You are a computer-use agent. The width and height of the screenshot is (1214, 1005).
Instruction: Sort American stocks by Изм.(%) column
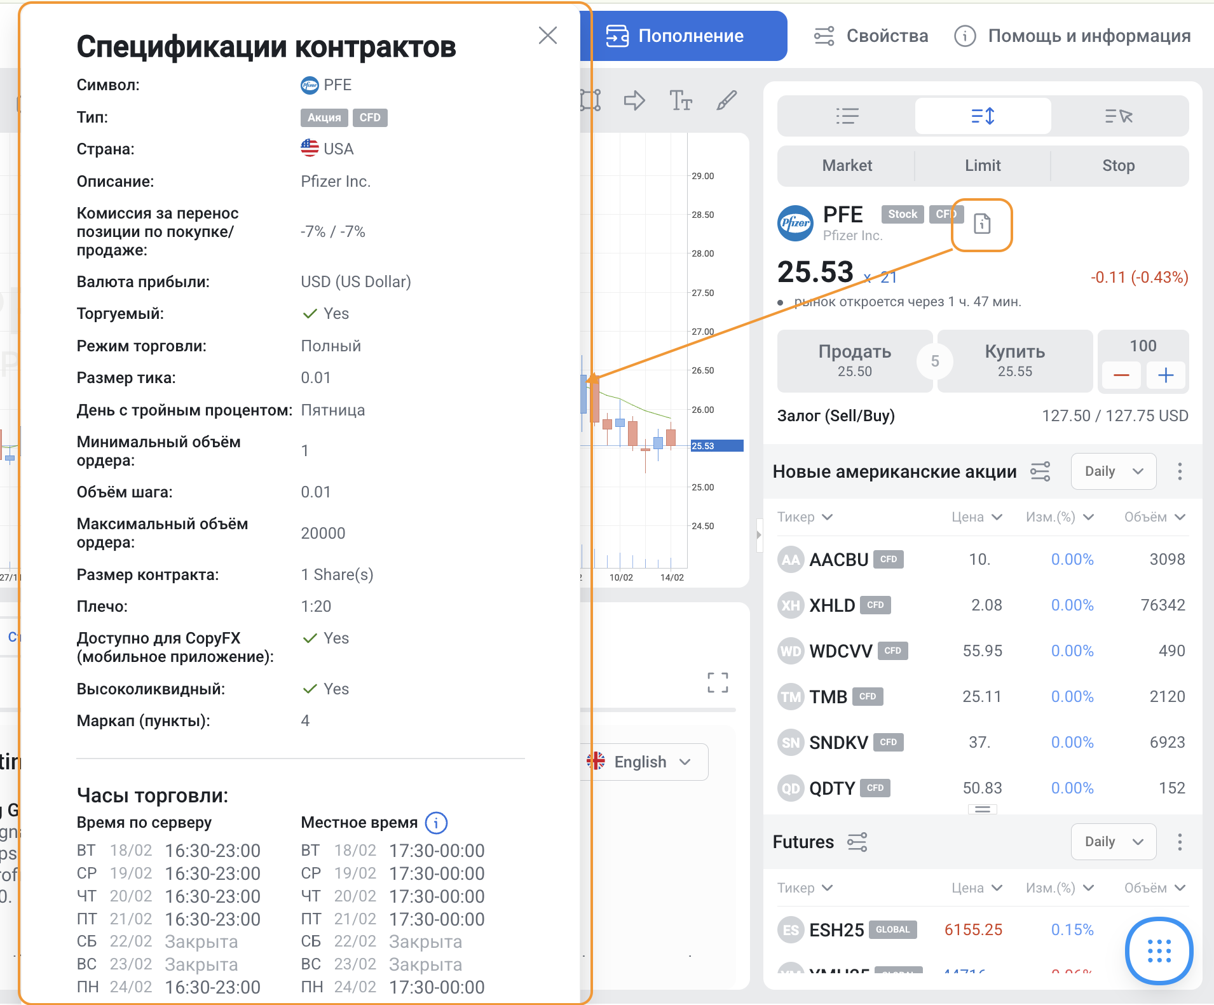coord(1060,517)
